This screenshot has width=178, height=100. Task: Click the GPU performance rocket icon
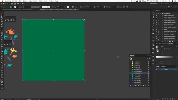click(x=23, y=4)
